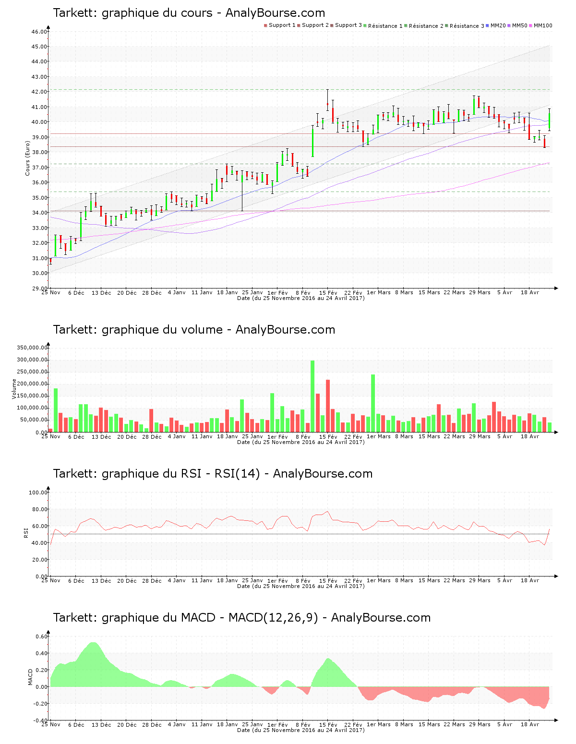Click the MM20 blue legend swatch
Image resolution: width=576 pixels, height=744 pixels.
pyautogui.click(x=488, y=25)
